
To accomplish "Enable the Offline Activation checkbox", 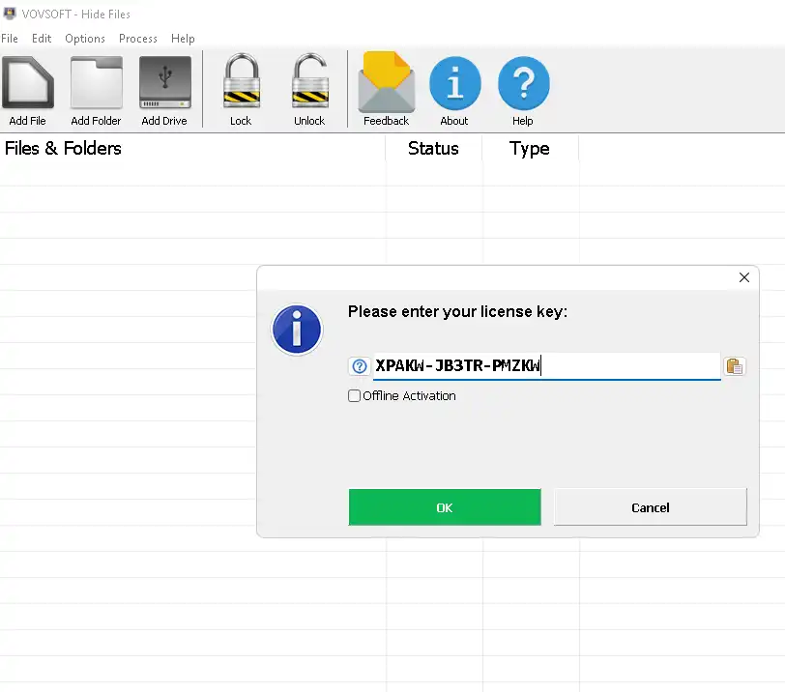I will tap(354, 396).
